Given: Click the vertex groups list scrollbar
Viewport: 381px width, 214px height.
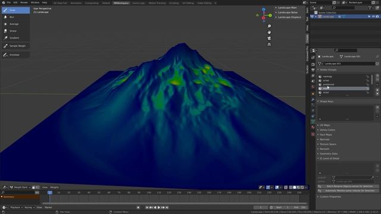Looking at the screenshot, I should (372, 80).
